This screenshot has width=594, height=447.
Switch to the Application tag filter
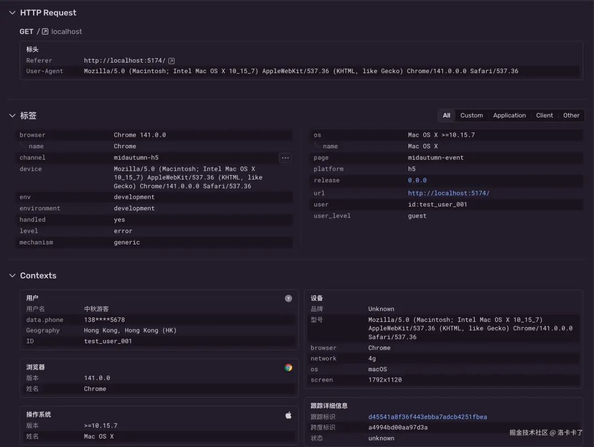point(509,115)
